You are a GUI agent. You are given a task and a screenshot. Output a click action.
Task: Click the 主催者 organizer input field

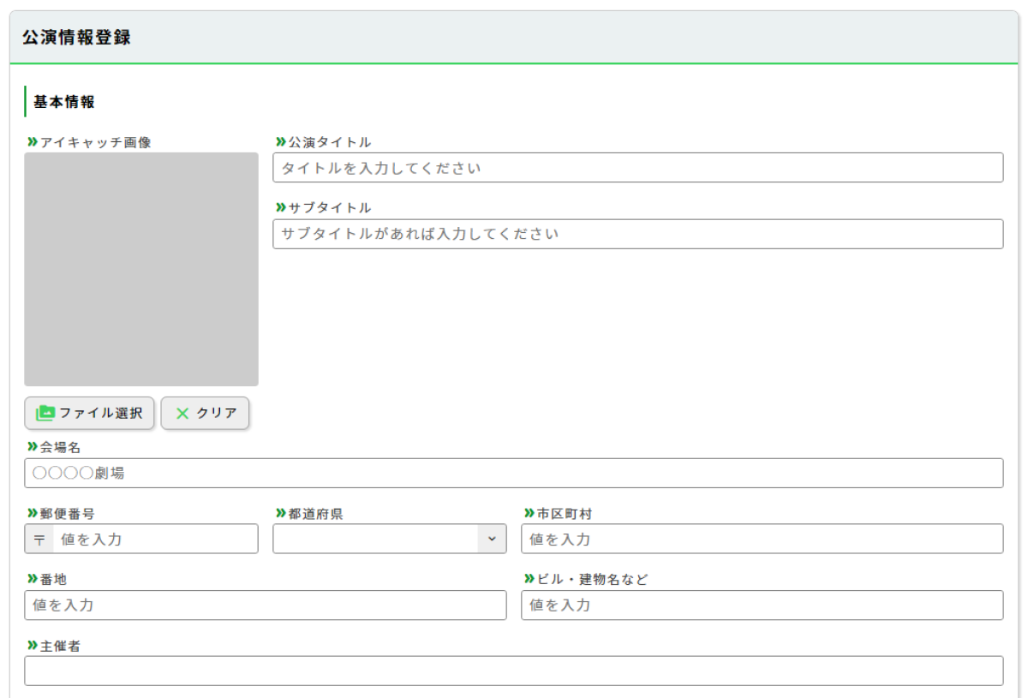coord(513,671)
